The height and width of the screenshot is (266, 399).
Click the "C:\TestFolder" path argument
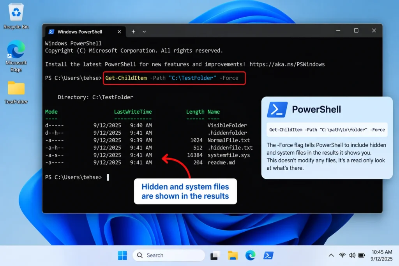click(x=192, y=78)
